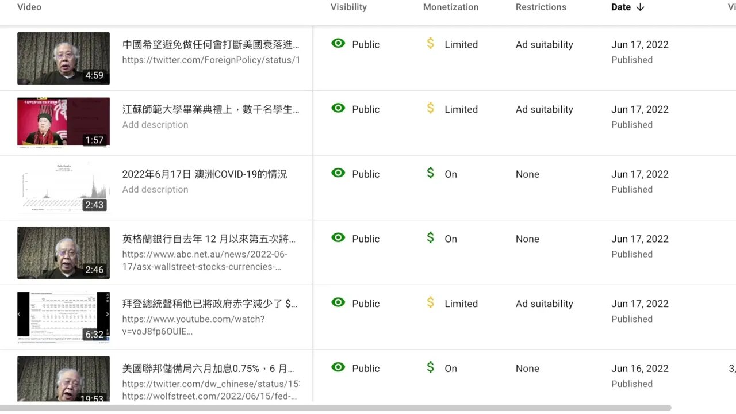The image size is (736, 414).
Task: Click the Video column header
Action: [x=29, y=7]
